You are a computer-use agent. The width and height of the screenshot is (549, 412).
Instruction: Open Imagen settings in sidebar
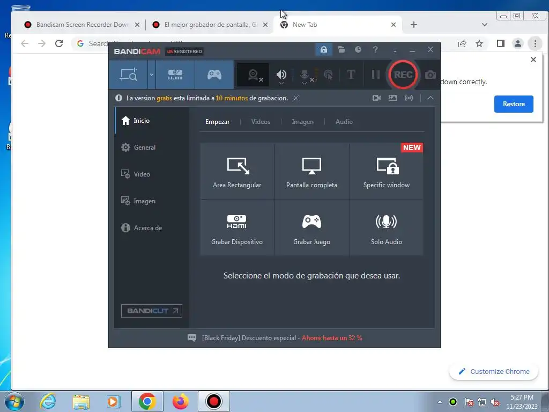(x=152, y=201)
